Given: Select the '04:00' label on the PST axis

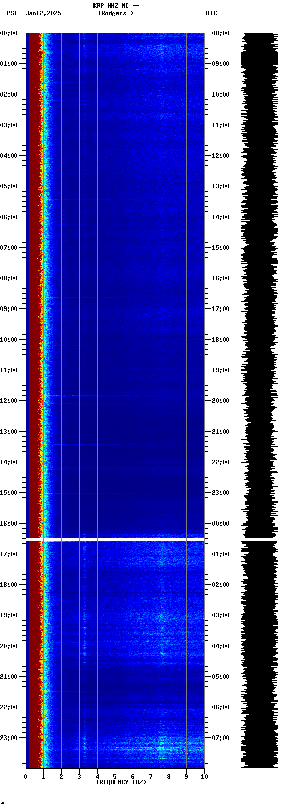Looking at the screenshot, I should (x=9, y=156).
